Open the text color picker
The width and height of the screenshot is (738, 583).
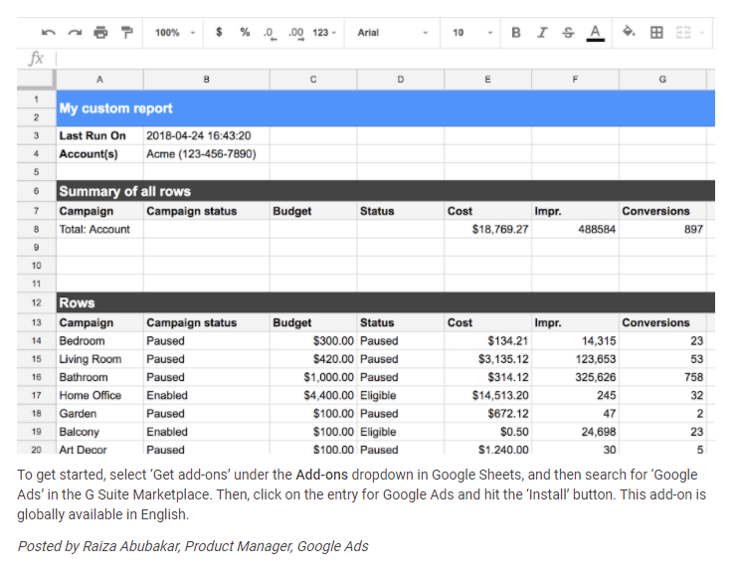point(595,33)
